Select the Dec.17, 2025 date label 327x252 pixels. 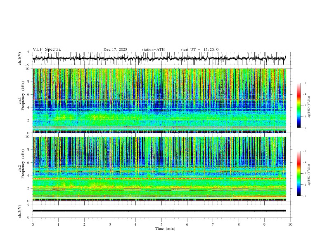[115, 49]
